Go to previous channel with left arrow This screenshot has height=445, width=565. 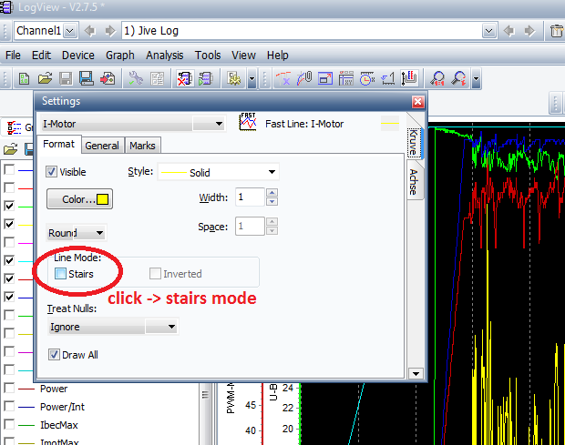(x=89, y=31)
